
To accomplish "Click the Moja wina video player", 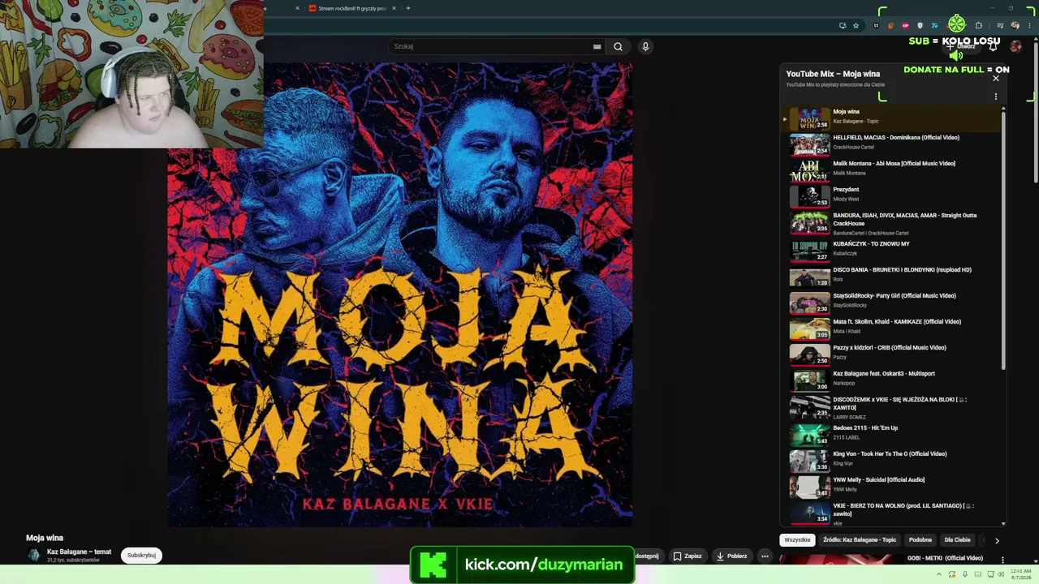I will click(x=400, y=295).
